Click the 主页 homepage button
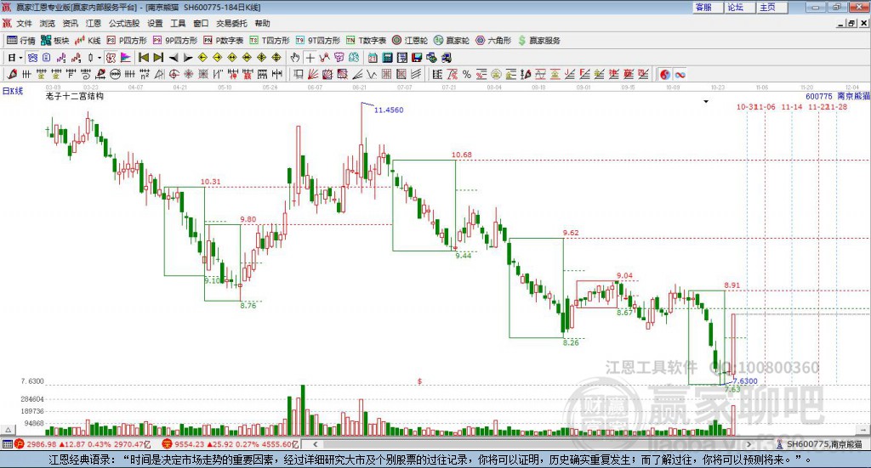 (772, 7)
